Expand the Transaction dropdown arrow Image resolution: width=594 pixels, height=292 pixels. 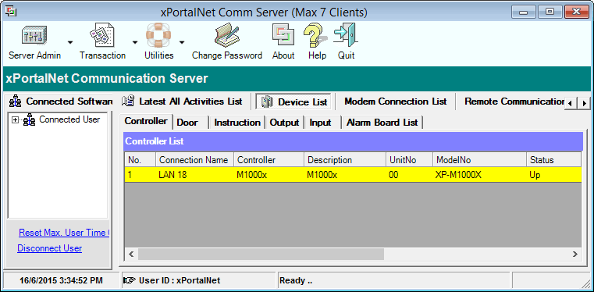(x=135, y=42)
